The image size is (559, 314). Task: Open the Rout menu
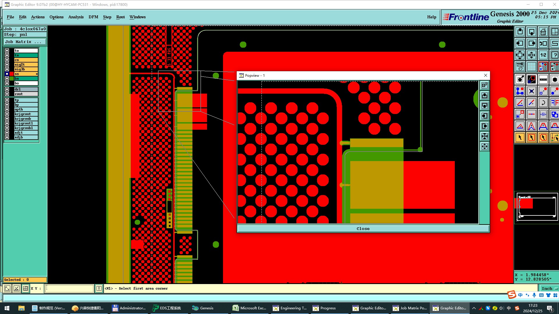point(121,17)
